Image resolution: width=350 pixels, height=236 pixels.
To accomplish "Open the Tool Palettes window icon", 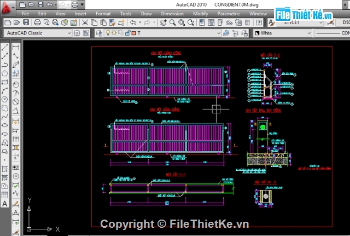I will 220,22.
